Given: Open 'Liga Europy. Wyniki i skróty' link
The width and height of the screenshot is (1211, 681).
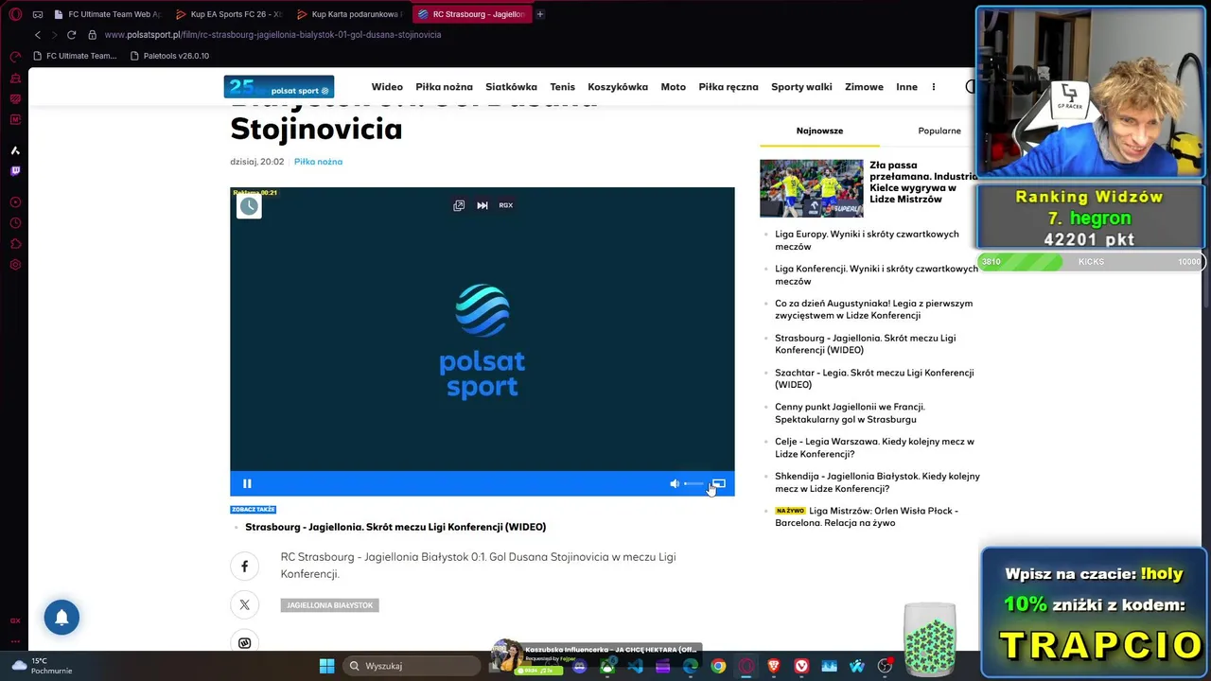Looking at the screenshot, I should click(867, 240).
